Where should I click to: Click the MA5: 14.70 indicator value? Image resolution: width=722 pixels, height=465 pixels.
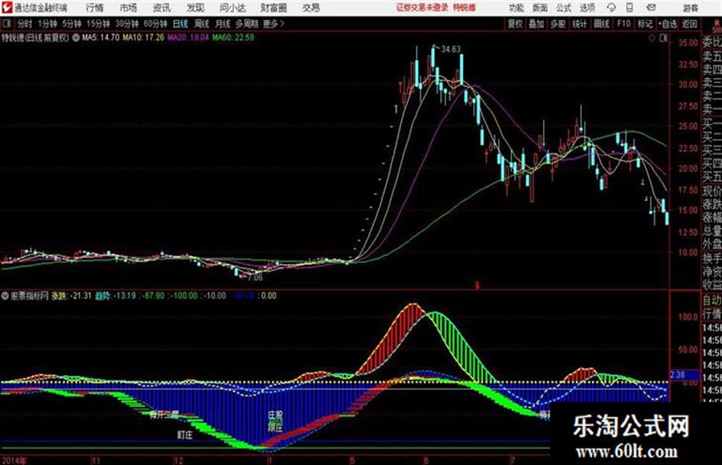[100, 37]
